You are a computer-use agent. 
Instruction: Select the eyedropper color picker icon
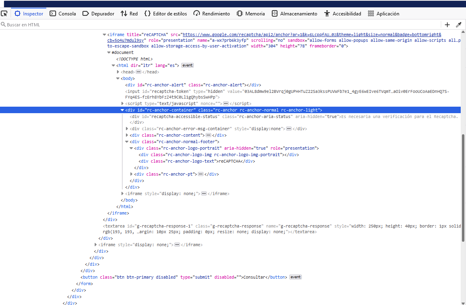pos(459,25)
